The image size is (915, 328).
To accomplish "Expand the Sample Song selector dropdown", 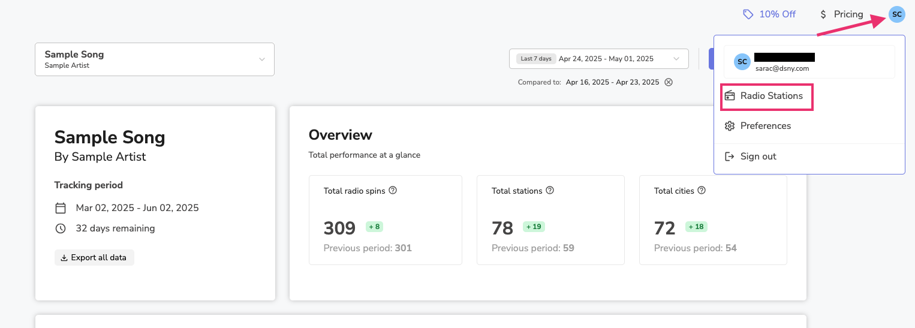I will tap(155, 59).
